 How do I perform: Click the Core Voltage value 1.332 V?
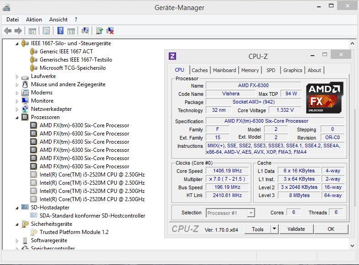tap(285, 110)
